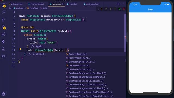Click FutureBuilder on line 13
Screen dimensions: 174x98
click(44, 50)
